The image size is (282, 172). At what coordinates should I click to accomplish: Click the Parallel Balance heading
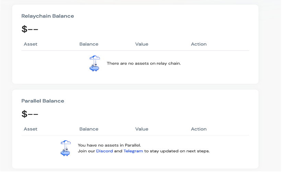43,101
